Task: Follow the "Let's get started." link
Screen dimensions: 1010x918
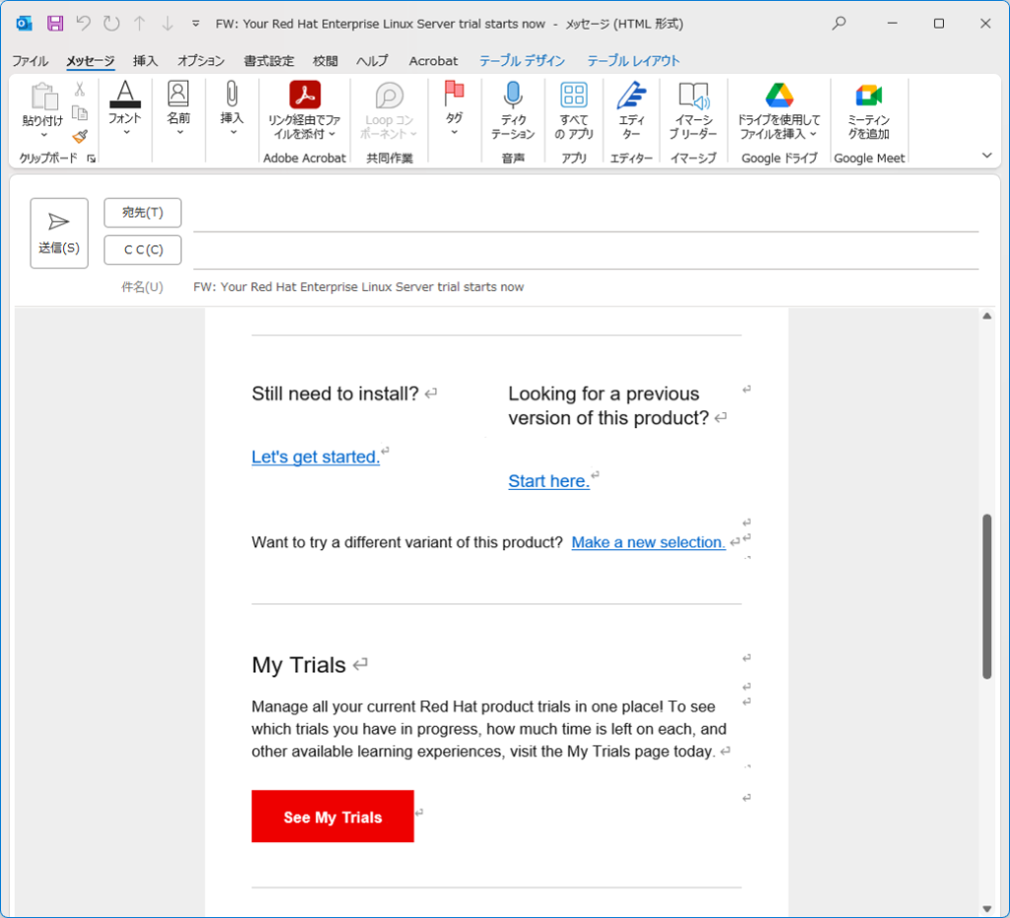Action: coord(316,457)
